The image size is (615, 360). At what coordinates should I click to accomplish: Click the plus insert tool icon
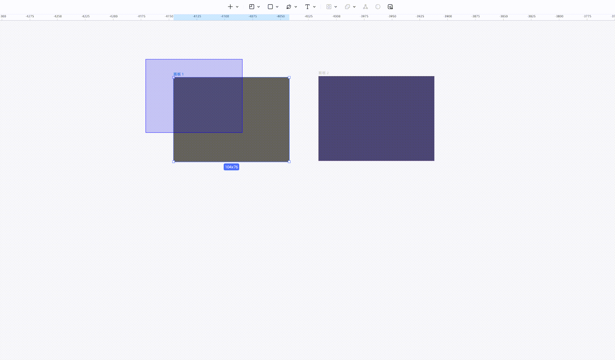(230, 7)
